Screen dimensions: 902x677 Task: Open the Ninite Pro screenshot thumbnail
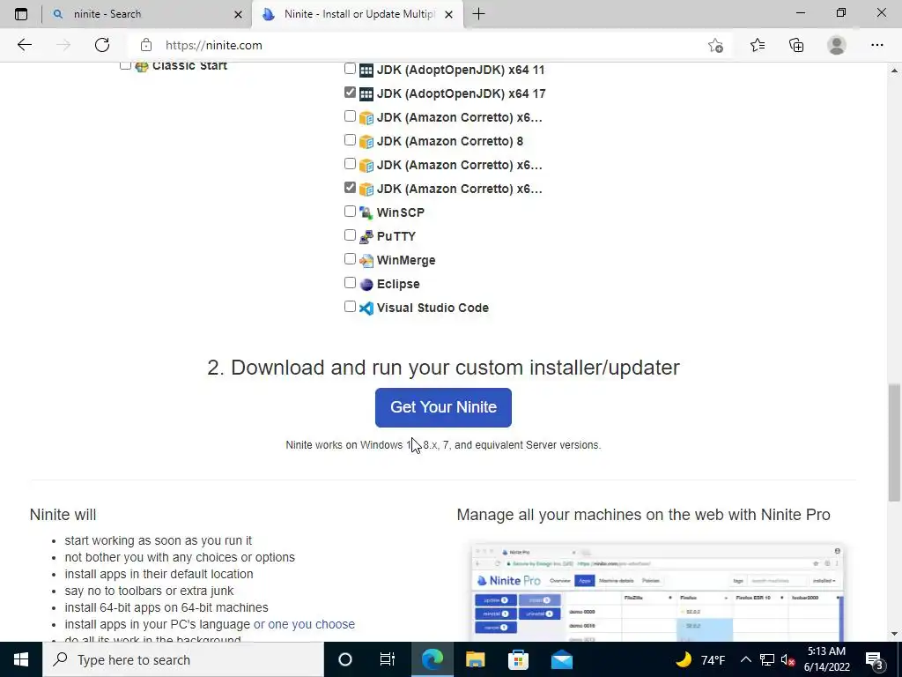[x=657, y=592]
